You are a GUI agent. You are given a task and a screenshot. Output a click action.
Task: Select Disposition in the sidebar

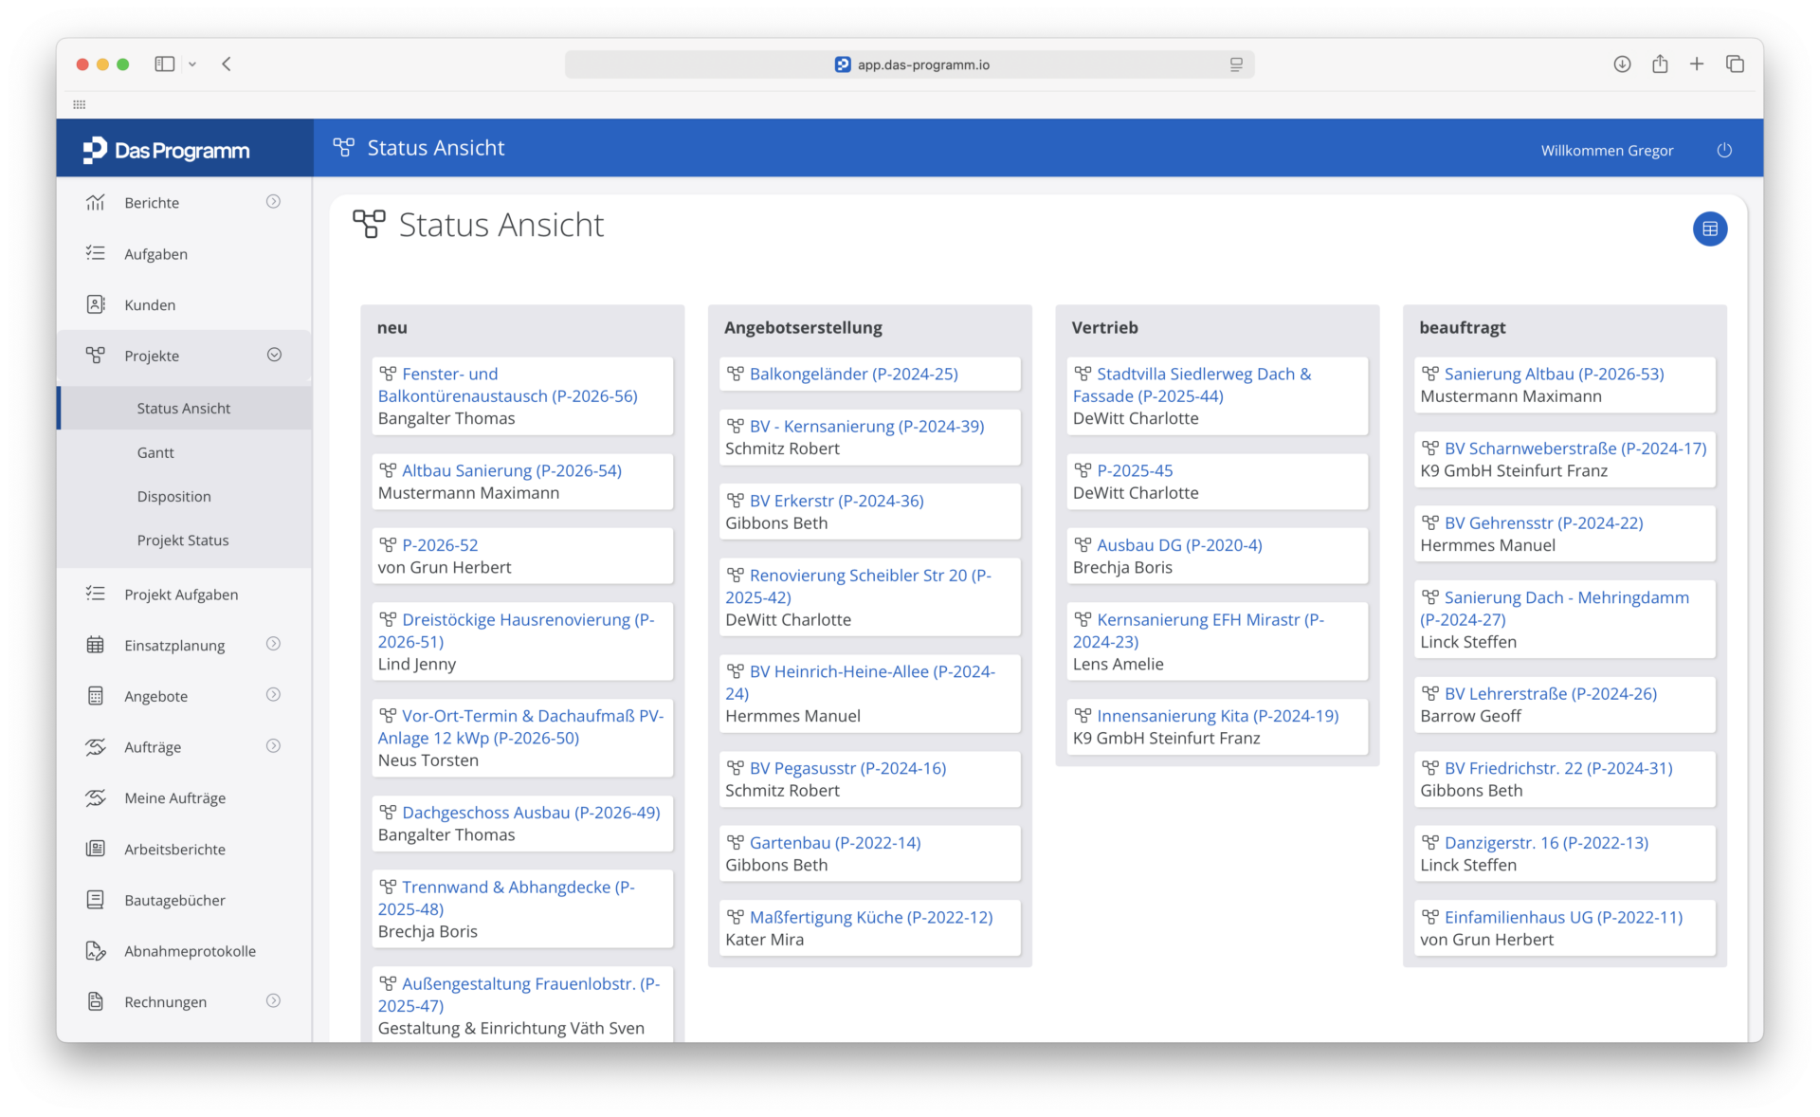[173, 496]
